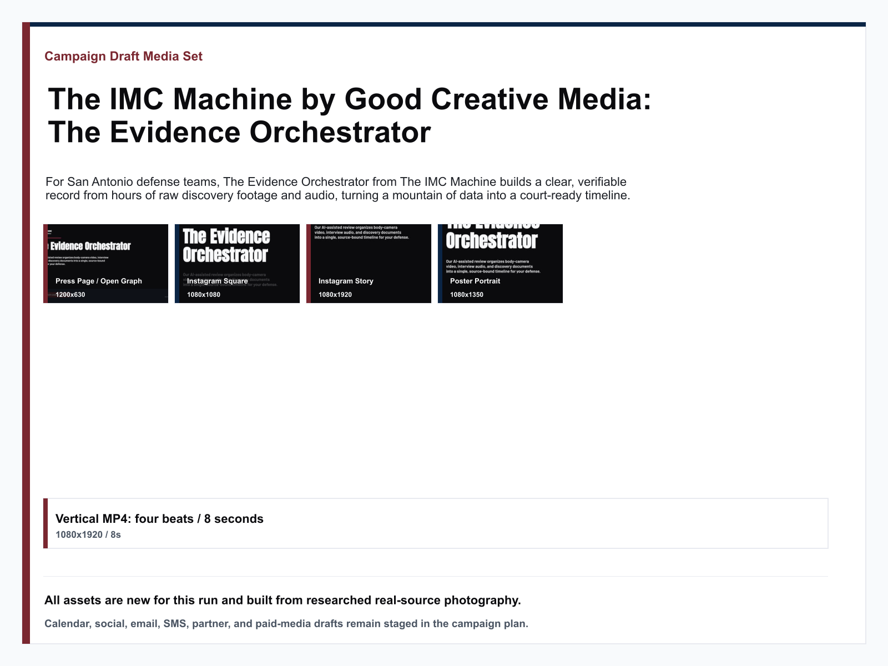Select the Vertical MP4 four beats card

click(436, 523)
